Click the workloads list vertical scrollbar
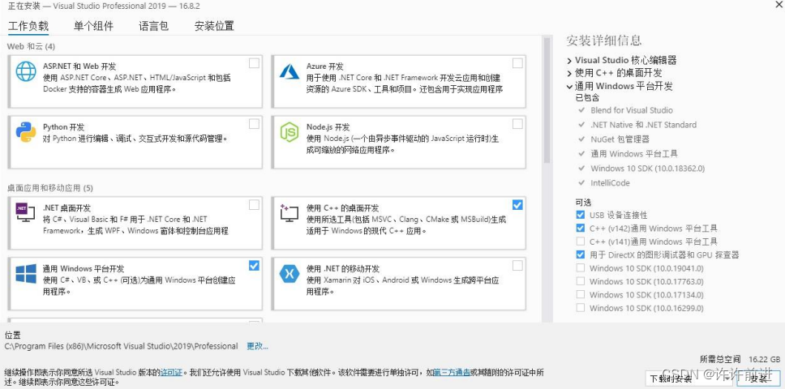This screenshot has width=785, height=389. (547, 100)
